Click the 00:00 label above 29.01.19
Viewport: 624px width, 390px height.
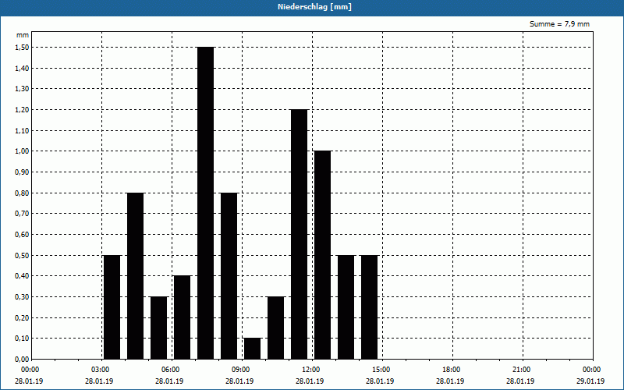pyautogui.click(x=592, y=370)
